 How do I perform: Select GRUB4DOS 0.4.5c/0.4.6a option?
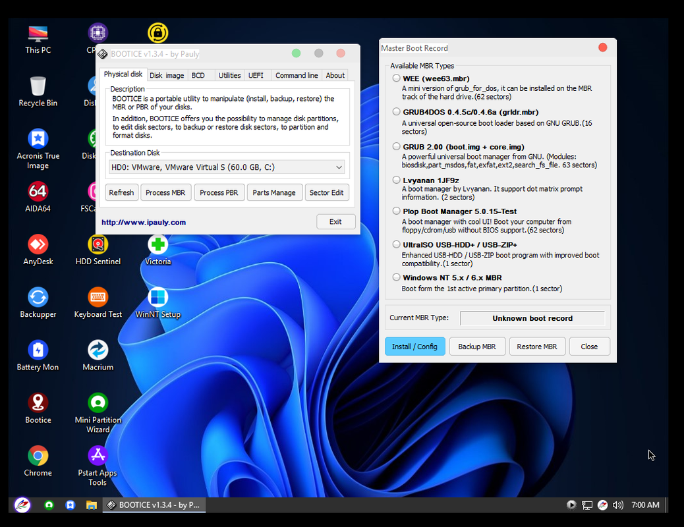click(x=396, y=112)
